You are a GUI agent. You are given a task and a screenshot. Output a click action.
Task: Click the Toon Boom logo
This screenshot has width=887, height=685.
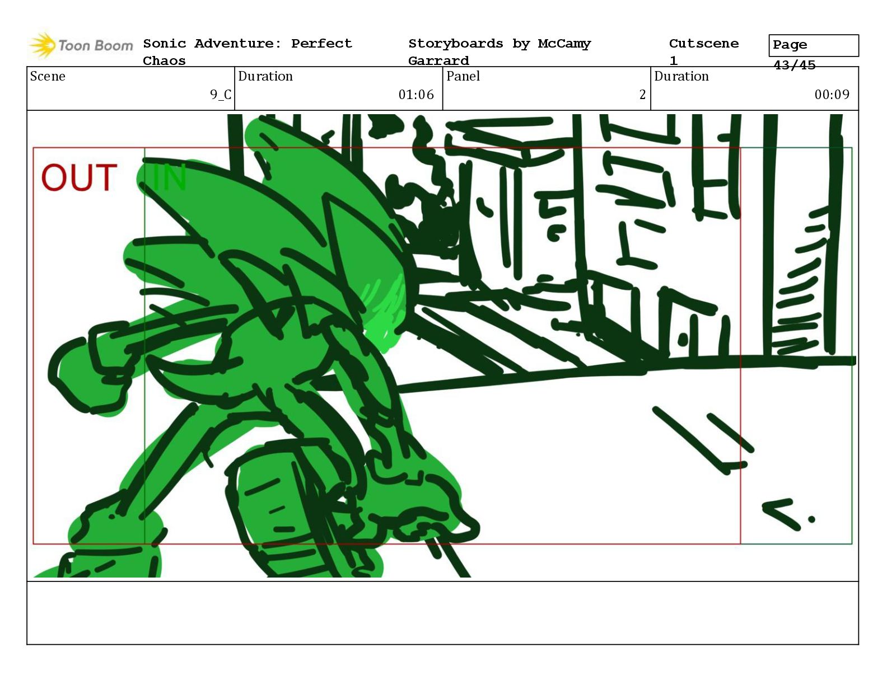point(81,45)
